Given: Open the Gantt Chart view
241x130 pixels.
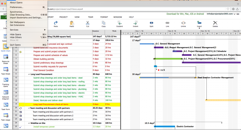Looking at the screenshot, I should (6, 47).
